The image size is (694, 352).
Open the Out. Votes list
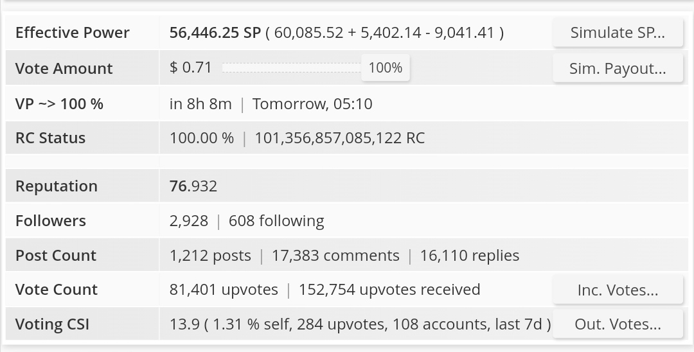(618, 324)
